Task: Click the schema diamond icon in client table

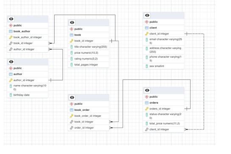Action: (x=147, y=22)
